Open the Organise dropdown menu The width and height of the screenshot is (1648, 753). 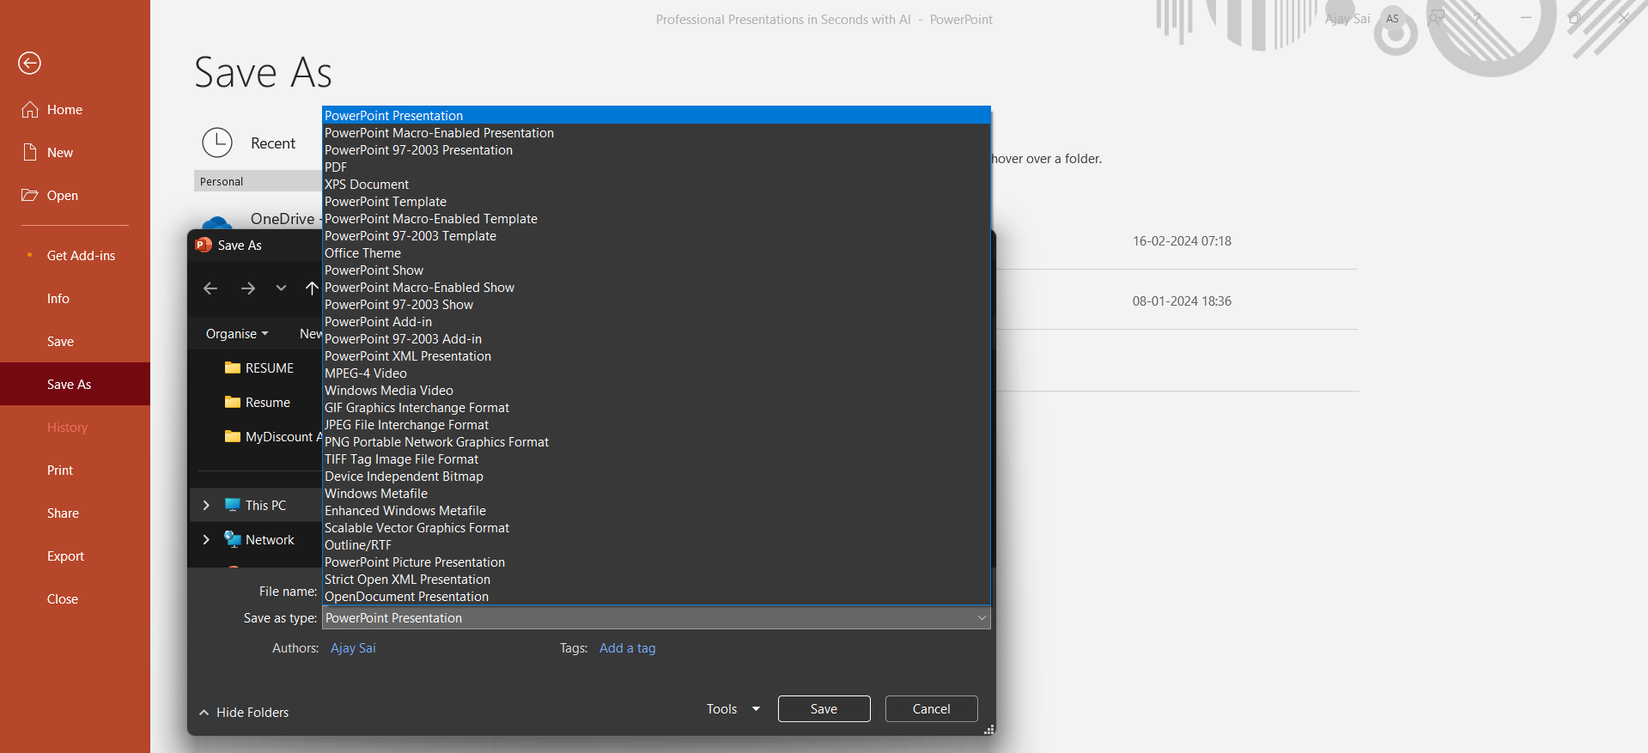[x=237, y=334]
